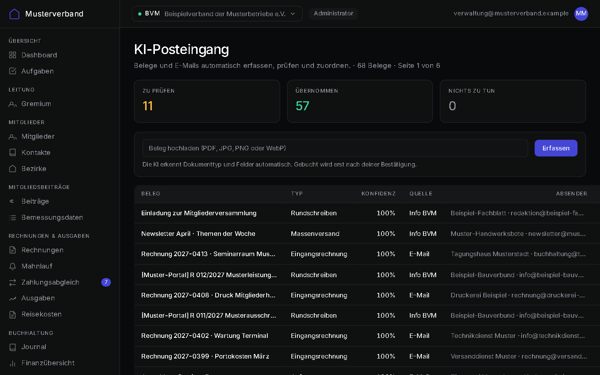
Task: Open Rechnung 2027-0399 Portokosten März row
Action: click(x=367, y=356)
